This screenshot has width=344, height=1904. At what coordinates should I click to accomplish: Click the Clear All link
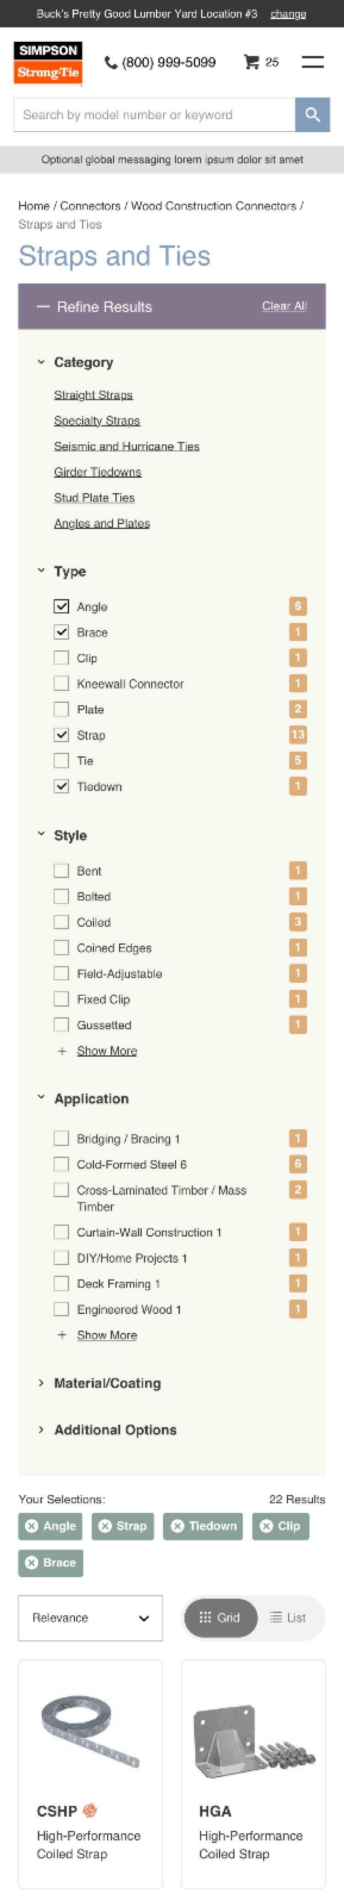tap(284, 306)
